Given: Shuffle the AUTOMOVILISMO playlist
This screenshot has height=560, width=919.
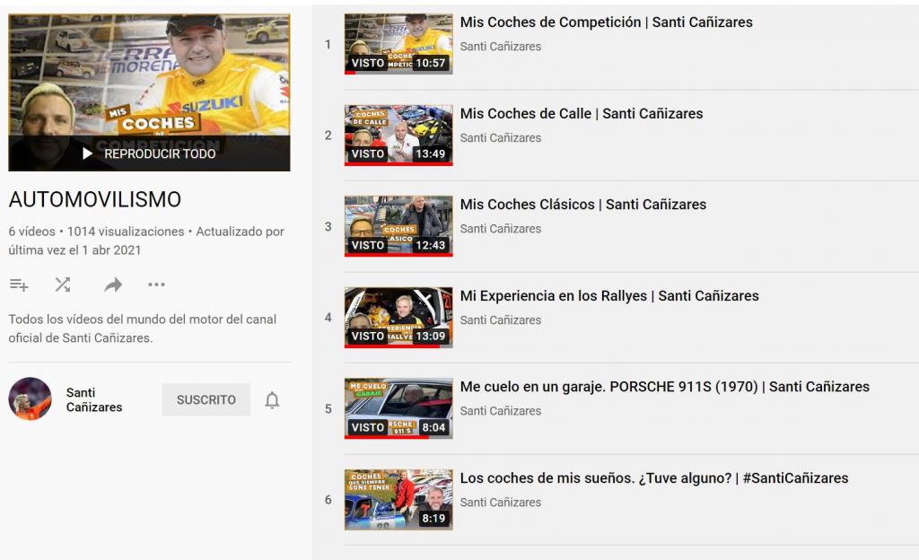Looking at the screenshot, I should (x=63, y=285).
